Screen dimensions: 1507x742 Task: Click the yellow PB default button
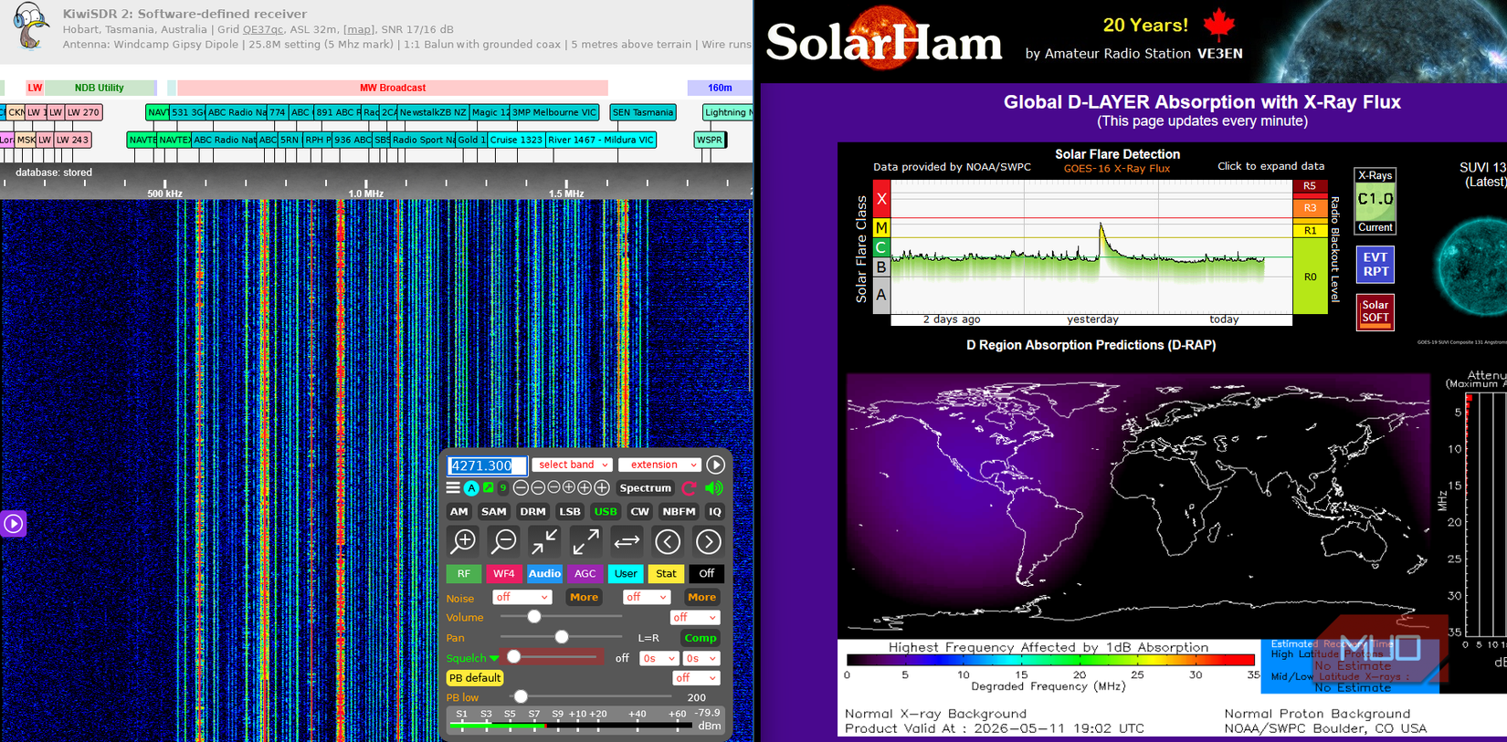(475, 678)
